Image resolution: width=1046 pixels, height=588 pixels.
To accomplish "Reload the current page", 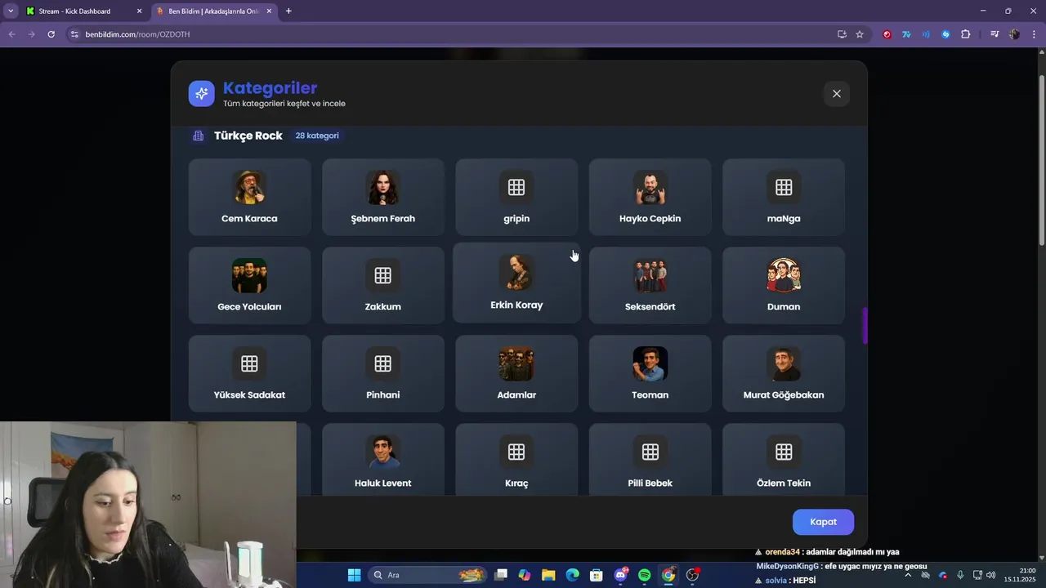I will (51, 34).
